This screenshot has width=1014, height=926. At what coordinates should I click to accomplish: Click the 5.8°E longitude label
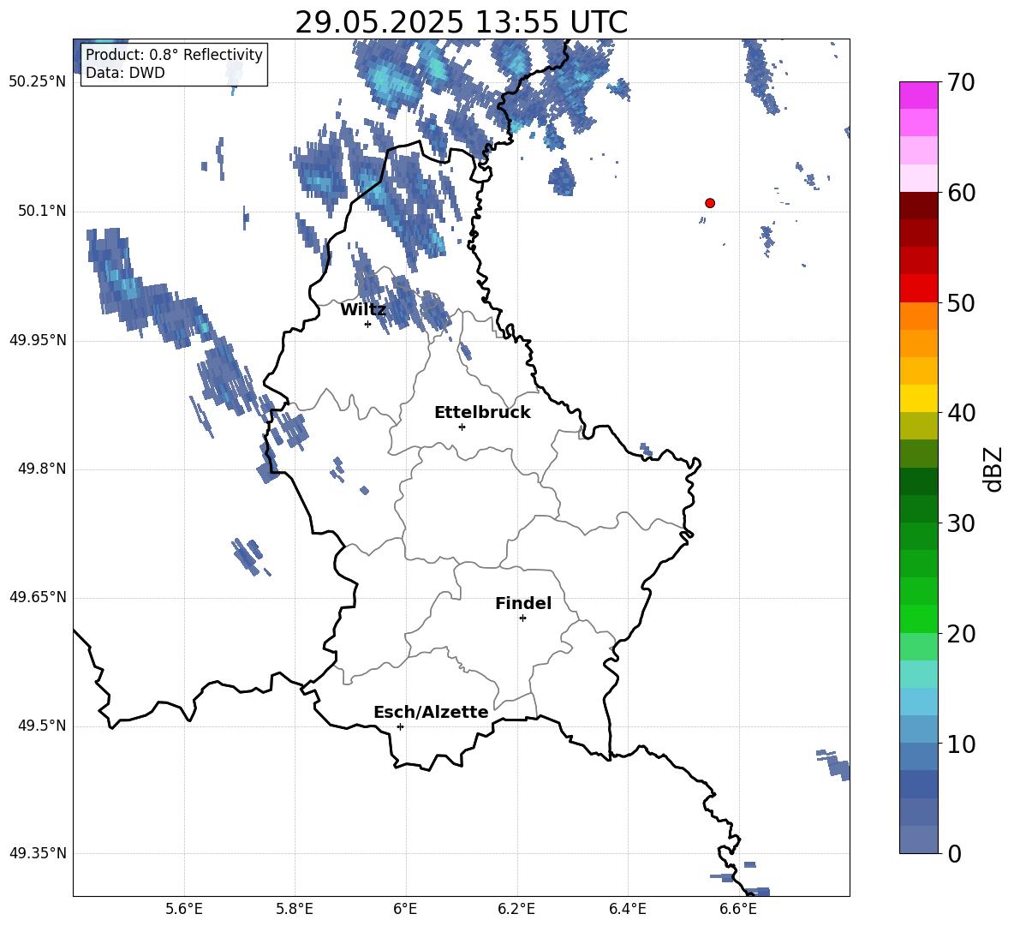295,909
